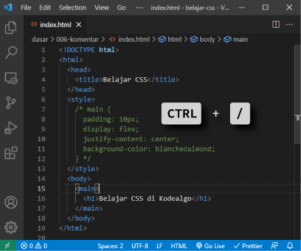Start Go Live server
Screen dimensions: 301x251
click(x=210, y=245)
